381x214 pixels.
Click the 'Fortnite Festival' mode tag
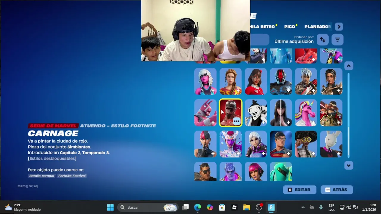click(x=72, y=176)
